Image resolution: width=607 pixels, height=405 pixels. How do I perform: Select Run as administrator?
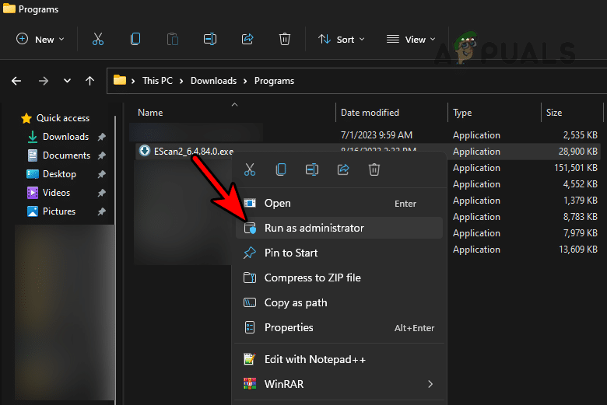[x=314, y=228]
